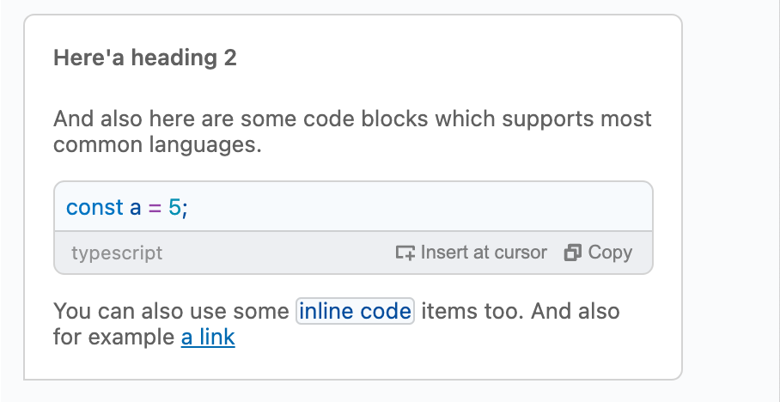Click the "const" keyword in the code
The width and height of the screenshot is (780, 402).
click(x=95, y=208)
